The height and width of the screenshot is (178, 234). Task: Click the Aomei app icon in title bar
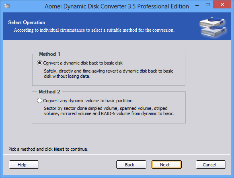coord(7,6)
